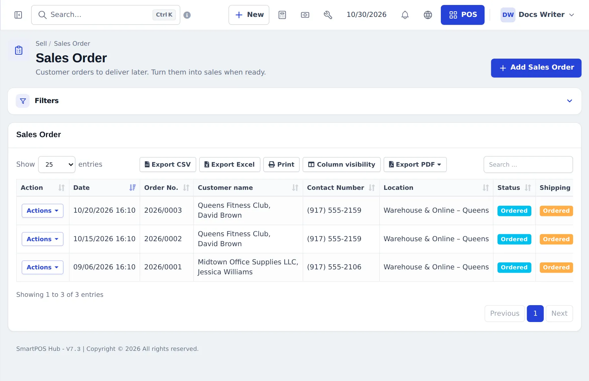Click Ordered shipping badge for 2026/0003
This screenshot has width=589, height=381.
click(x=556, y=211)
